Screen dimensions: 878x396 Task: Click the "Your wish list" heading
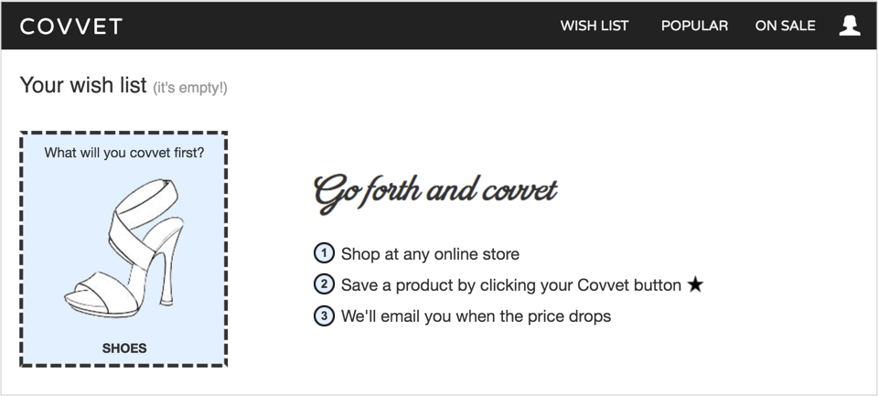click(83, 85)
